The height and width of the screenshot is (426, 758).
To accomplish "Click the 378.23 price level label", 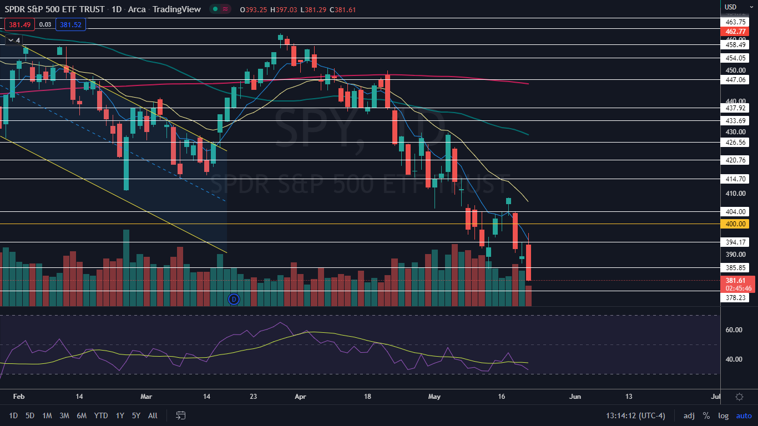I will pos(735,298).
